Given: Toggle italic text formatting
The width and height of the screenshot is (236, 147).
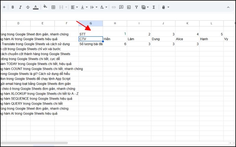Looking at the screenshot, I should [20, 7].
